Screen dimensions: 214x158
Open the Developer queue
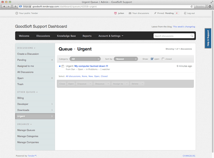35,104
